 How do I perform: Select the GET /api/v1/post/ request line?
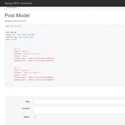point(14,26)
